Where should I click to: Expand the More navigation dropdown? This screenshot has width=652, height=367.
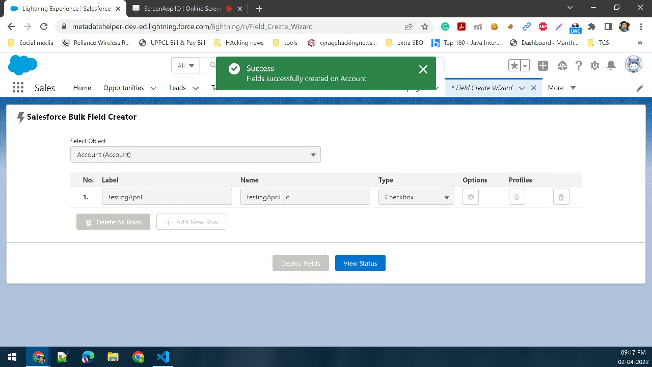pos(560,88)
